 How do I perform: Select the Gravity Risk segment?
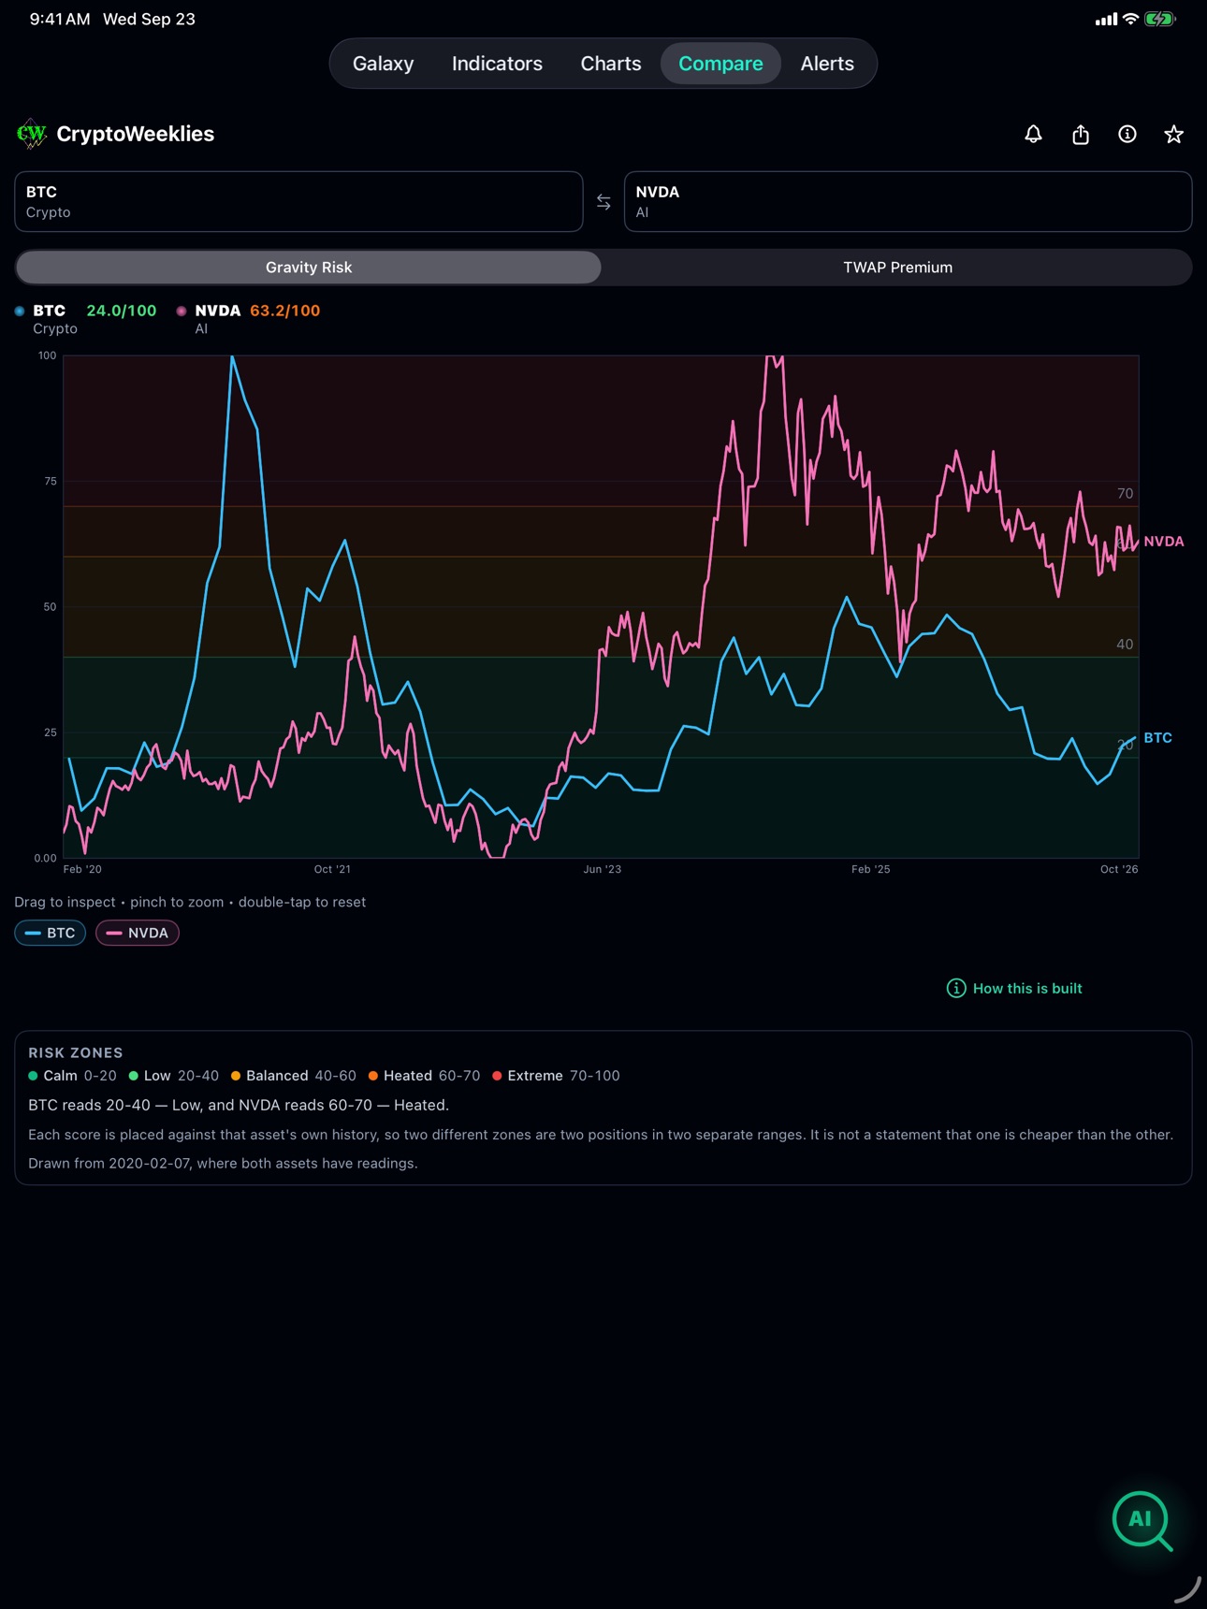click(x=309, y=268)
